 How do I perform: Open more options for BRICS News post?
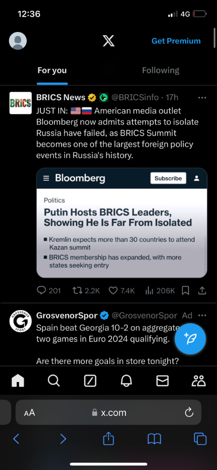click(202, 98)
